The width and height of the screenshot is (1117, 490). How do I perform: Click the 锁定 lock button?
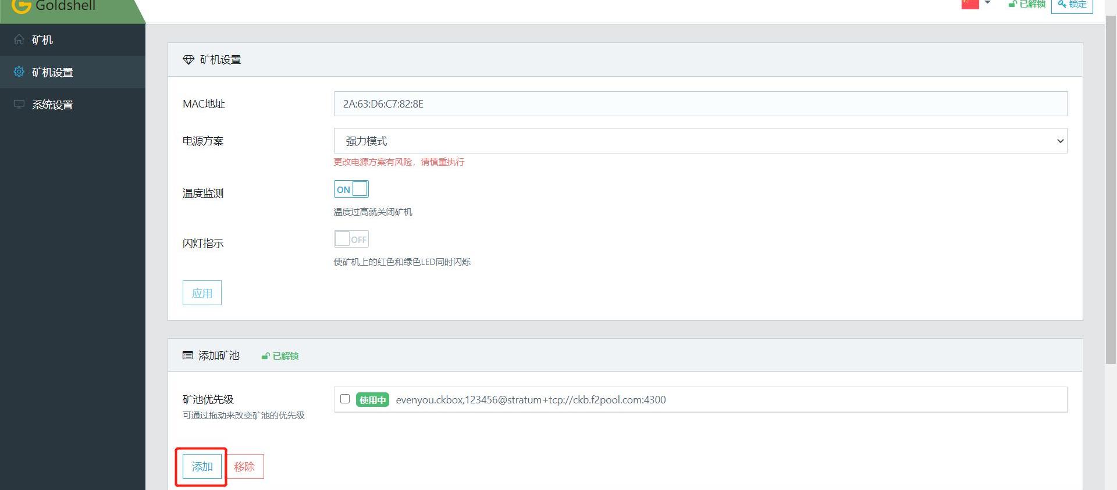[1072, 5]
